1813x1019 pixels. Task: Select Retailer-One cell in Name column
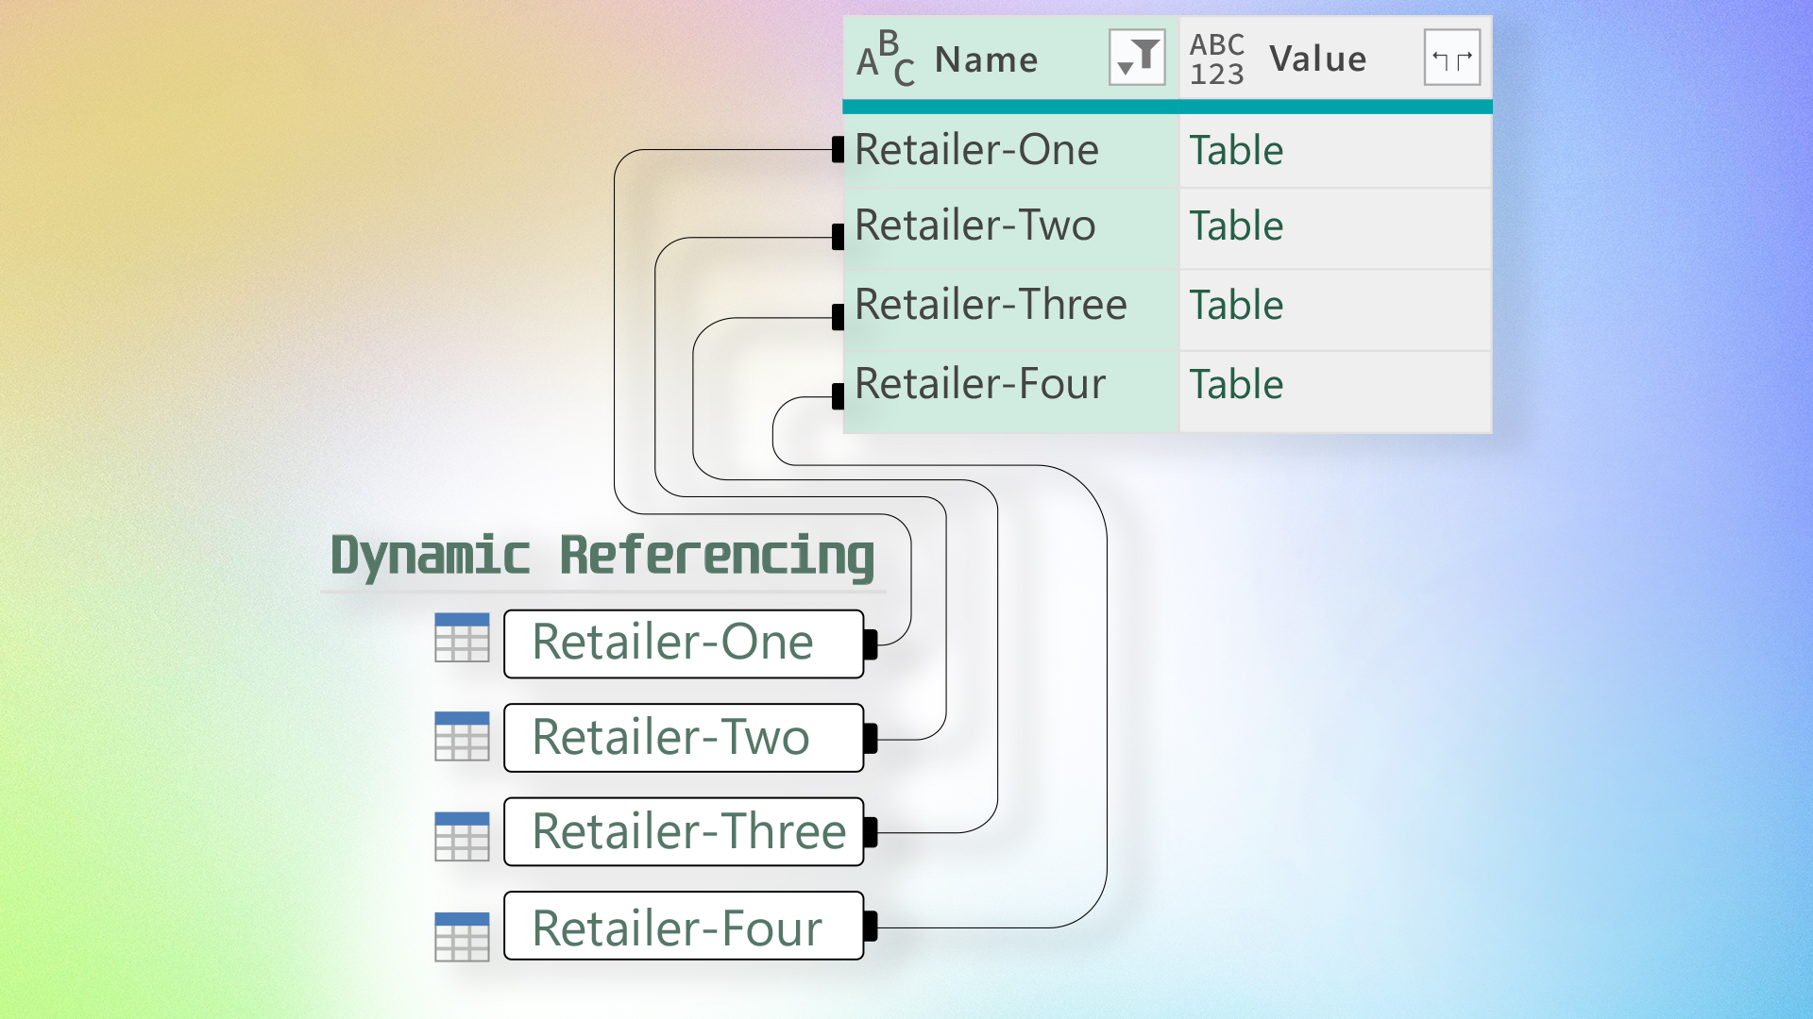tap(1010, 150)
